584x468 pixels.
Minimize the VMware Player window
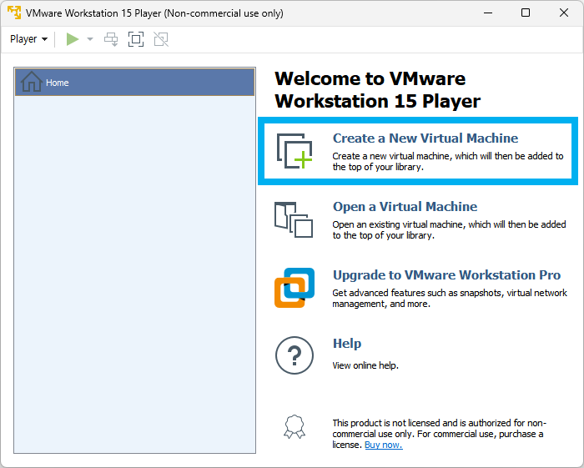(488, 13)
